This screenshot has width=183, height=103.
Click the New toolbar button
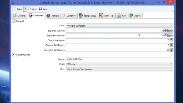click(x=18, y=9)
